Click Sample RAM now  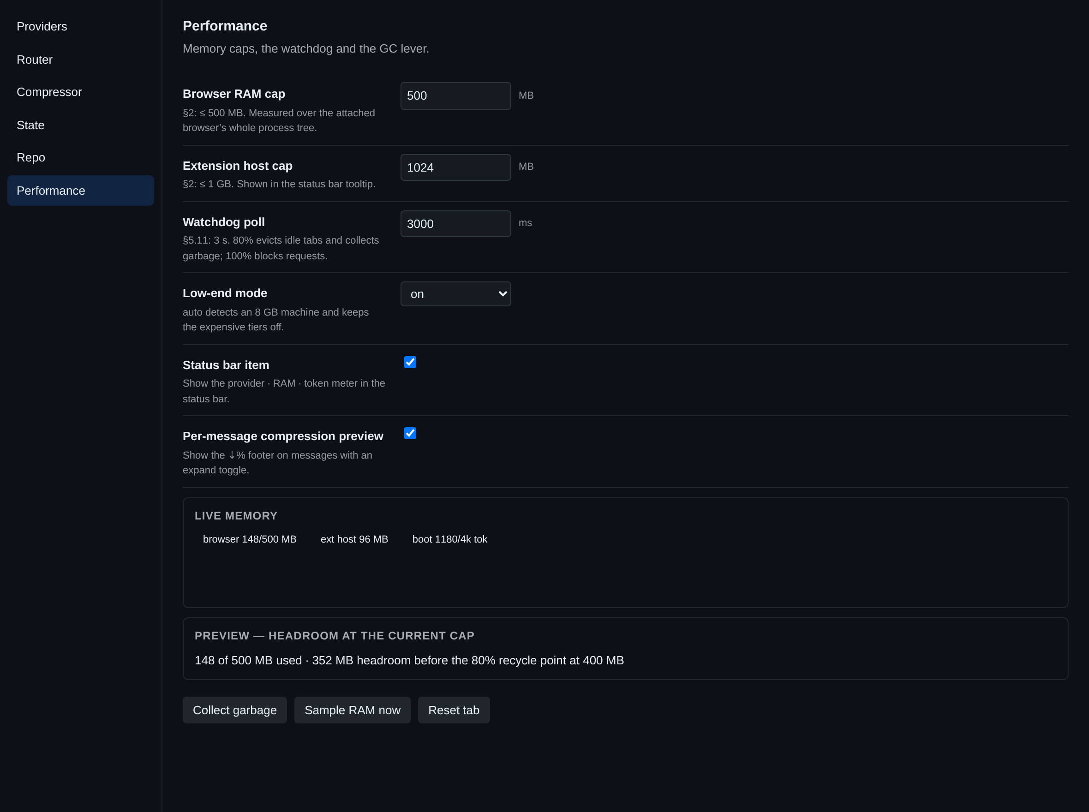click(352, 710)
